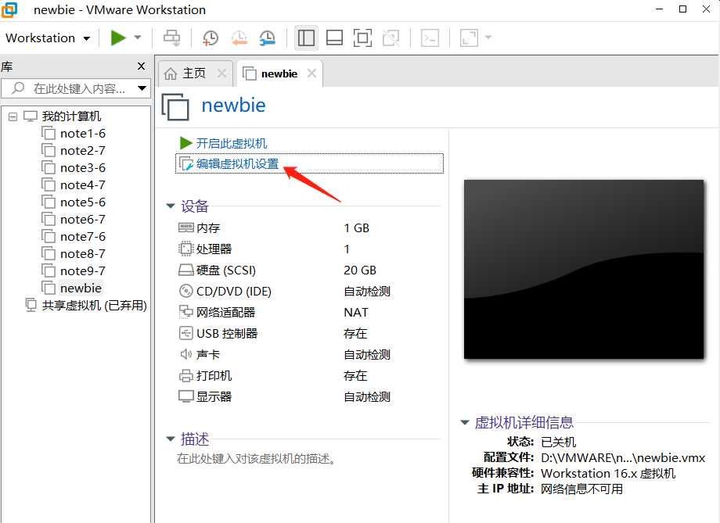Select note6-7 virtual machine
Viewport: 720px width, 523px height.
(x=83, y=220)
